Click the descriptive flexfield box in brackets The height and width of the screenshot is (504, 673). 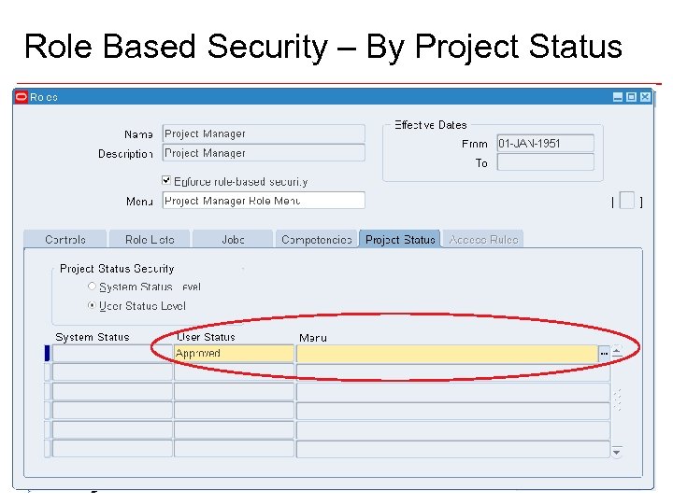coord(627,201)
